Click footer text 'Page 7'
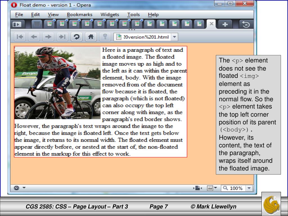 [x=159, y=206]
